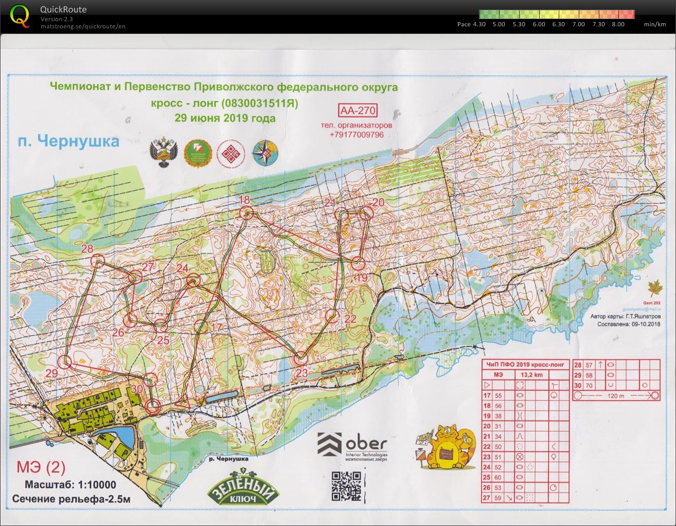
Task: Click the AA-270 red boxed label
Action: (x=358, y=111)
